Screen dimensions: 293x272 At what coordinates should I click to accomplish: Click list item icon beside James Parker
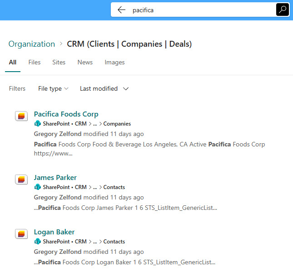[21, 180]
